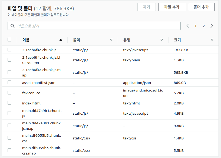Viewport: 221px width, 158px height.
Task: Click type cell text/html
Action: tap(131, 103)
